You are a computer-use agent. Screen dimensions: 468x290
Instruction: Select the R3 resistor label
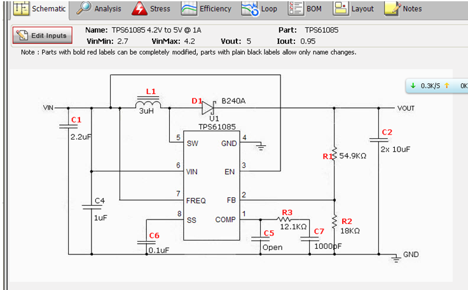pyautogui.click(x=287, y=213)
